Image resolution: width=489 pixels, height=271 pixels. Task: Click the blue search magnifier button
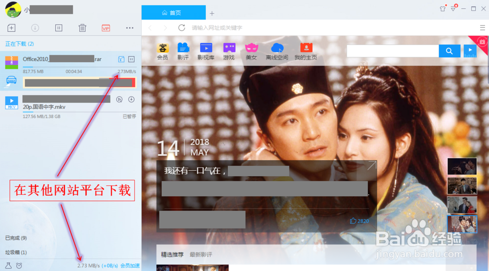[x=449, y=51]
